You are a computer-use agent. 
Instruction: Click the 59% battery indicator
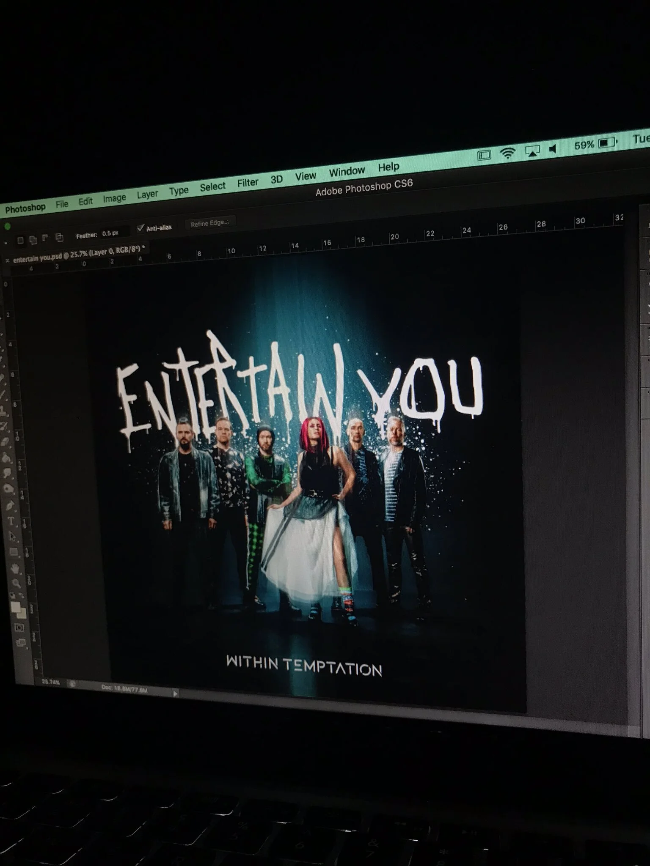[x=596, y=144]
